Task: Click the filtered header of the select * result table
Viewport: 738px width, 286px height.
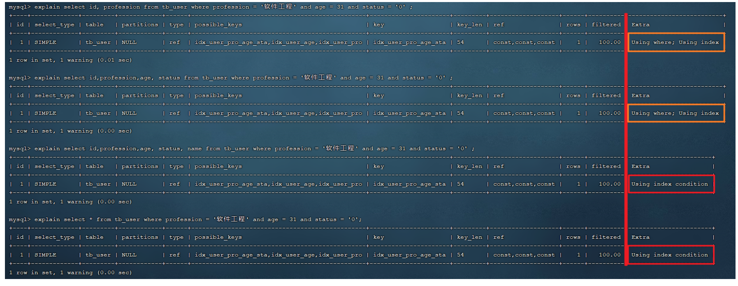Action: (x=606, y=237)
